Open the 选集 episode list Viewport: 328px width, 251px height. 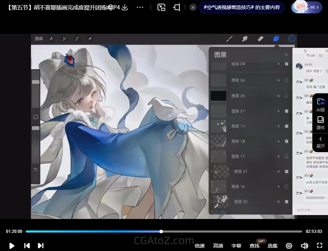pos(273,246)
